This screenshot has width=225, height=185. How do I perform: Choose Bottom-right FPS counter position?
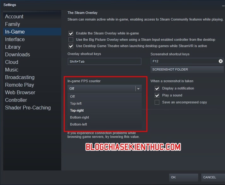104,117
